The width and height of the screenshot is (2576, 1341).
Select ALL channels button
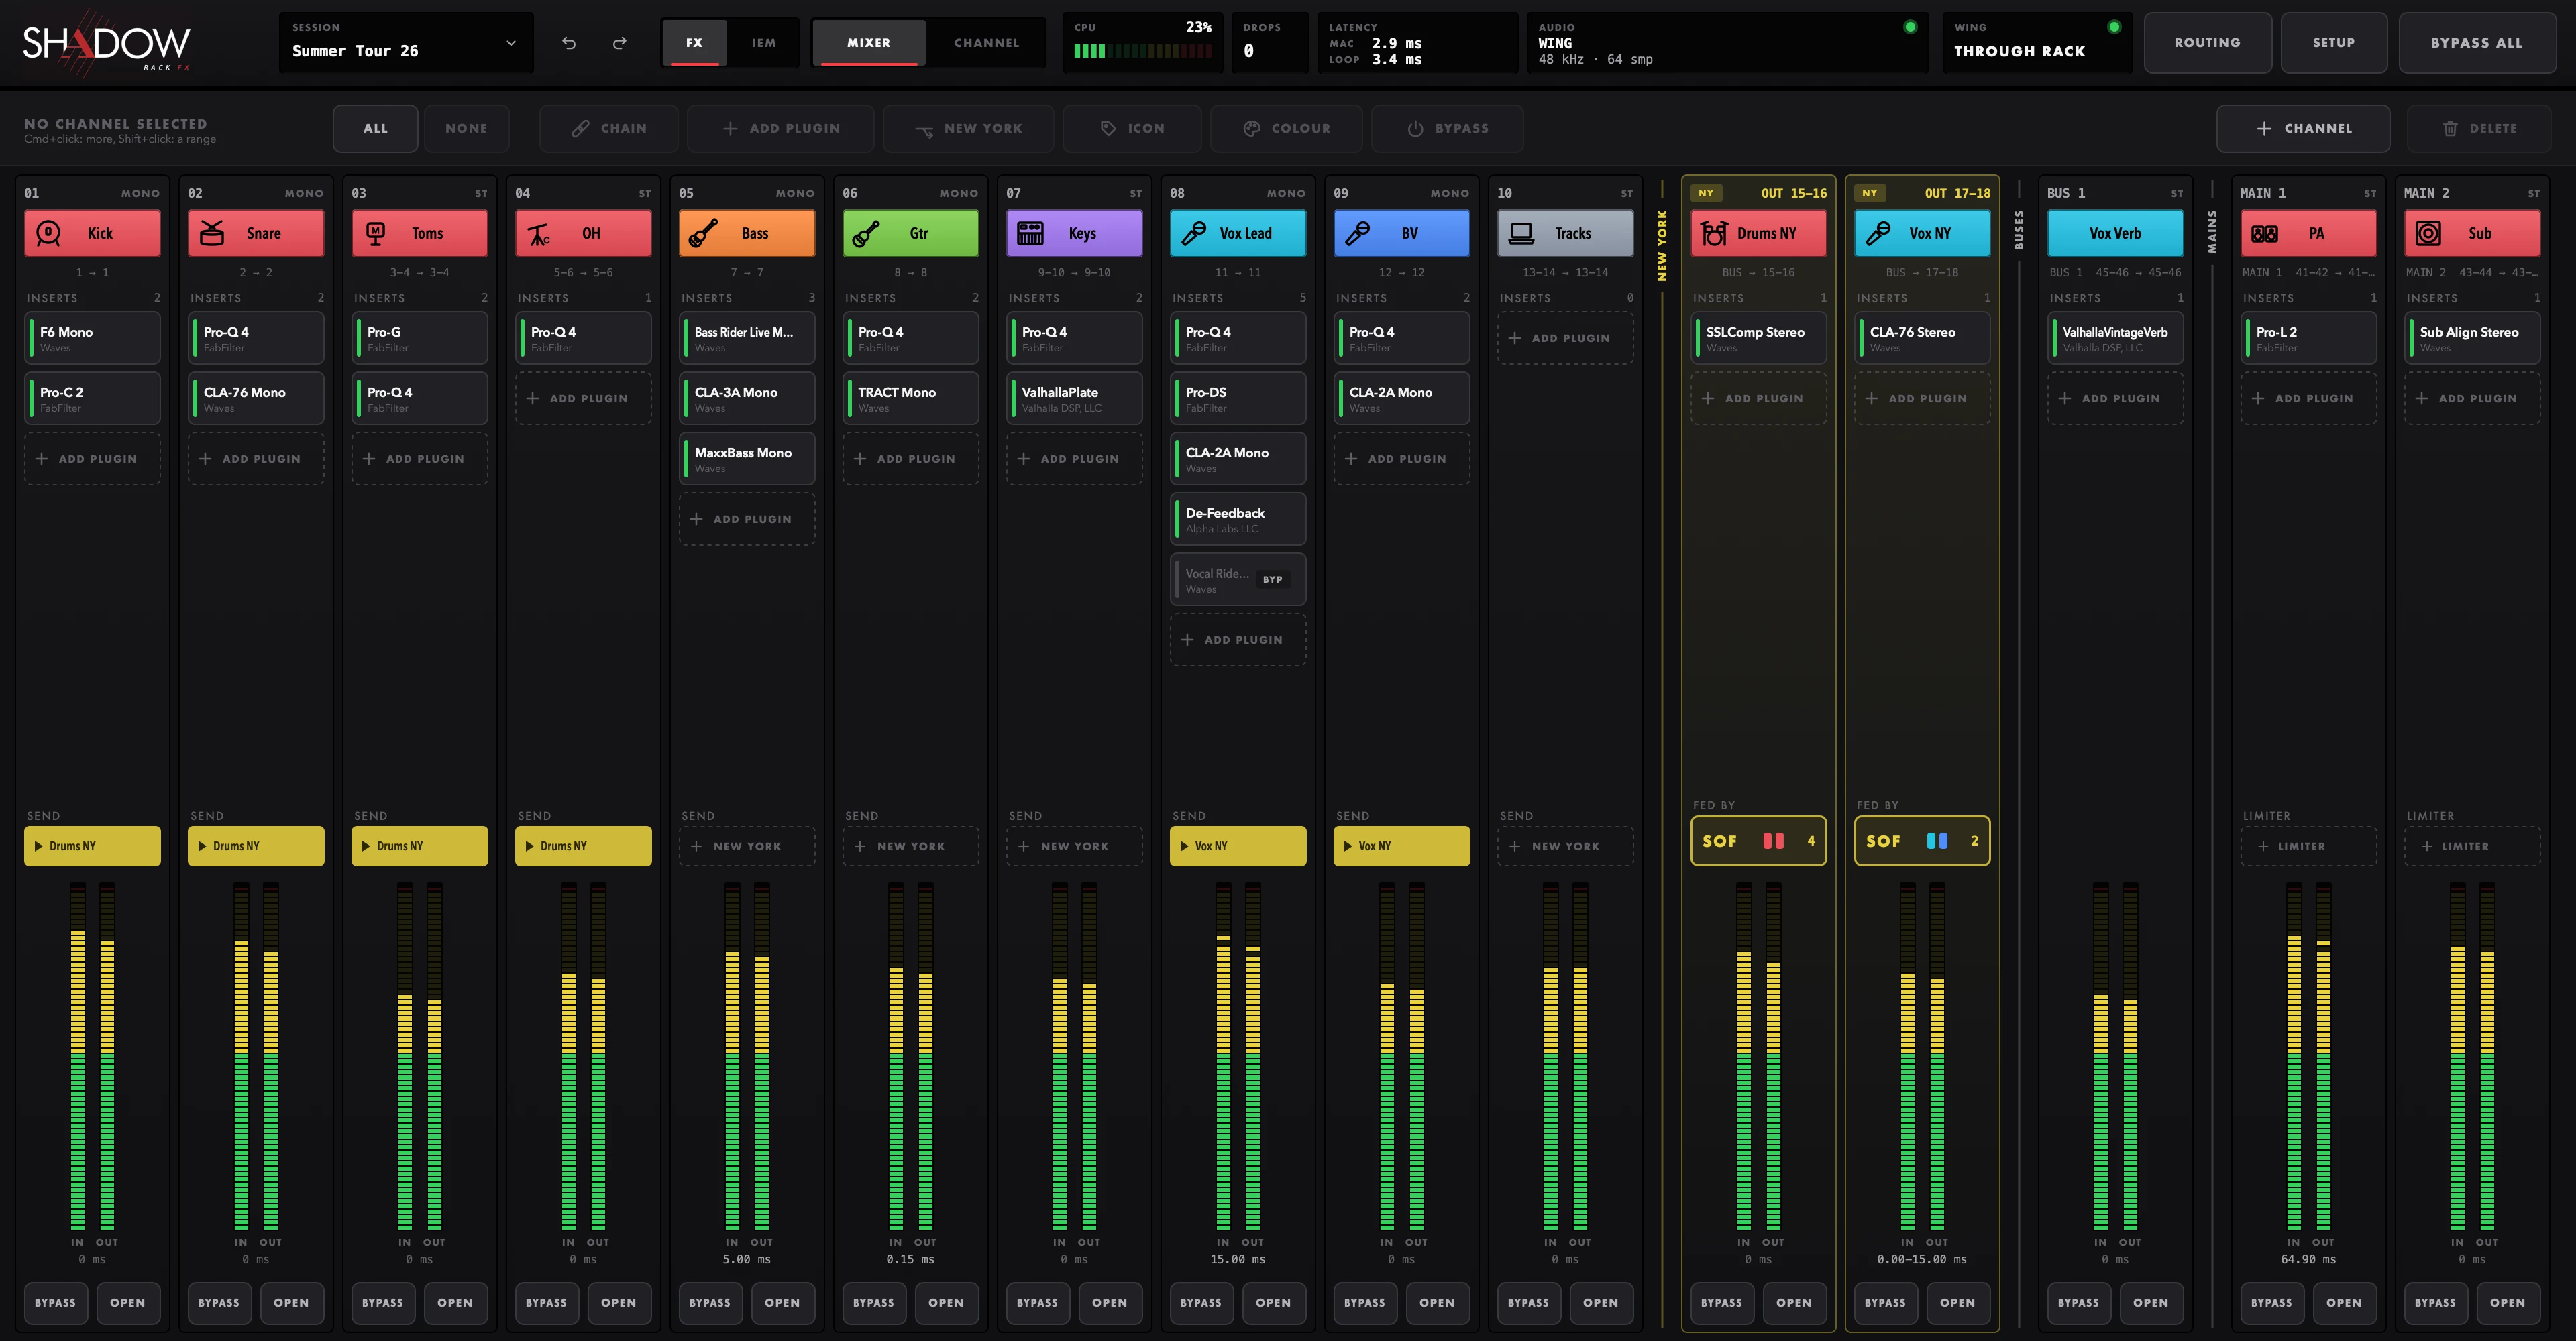tap(376, 129)
